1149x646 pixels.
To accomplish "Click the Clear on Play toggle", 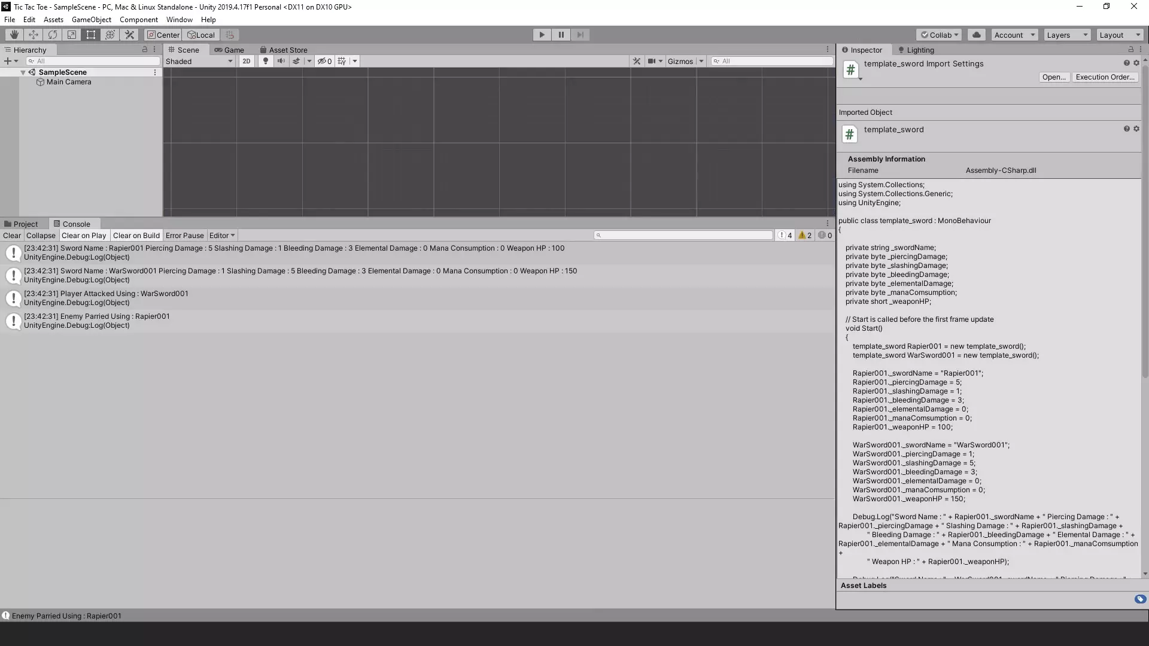I will (84, 235).
